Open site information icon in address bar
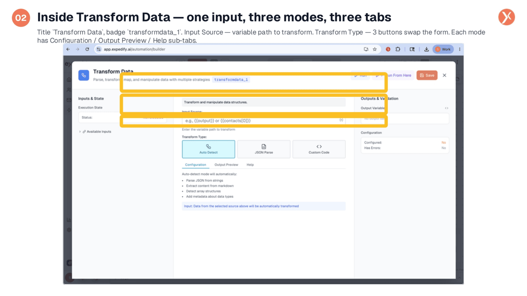 click(98, 49)
